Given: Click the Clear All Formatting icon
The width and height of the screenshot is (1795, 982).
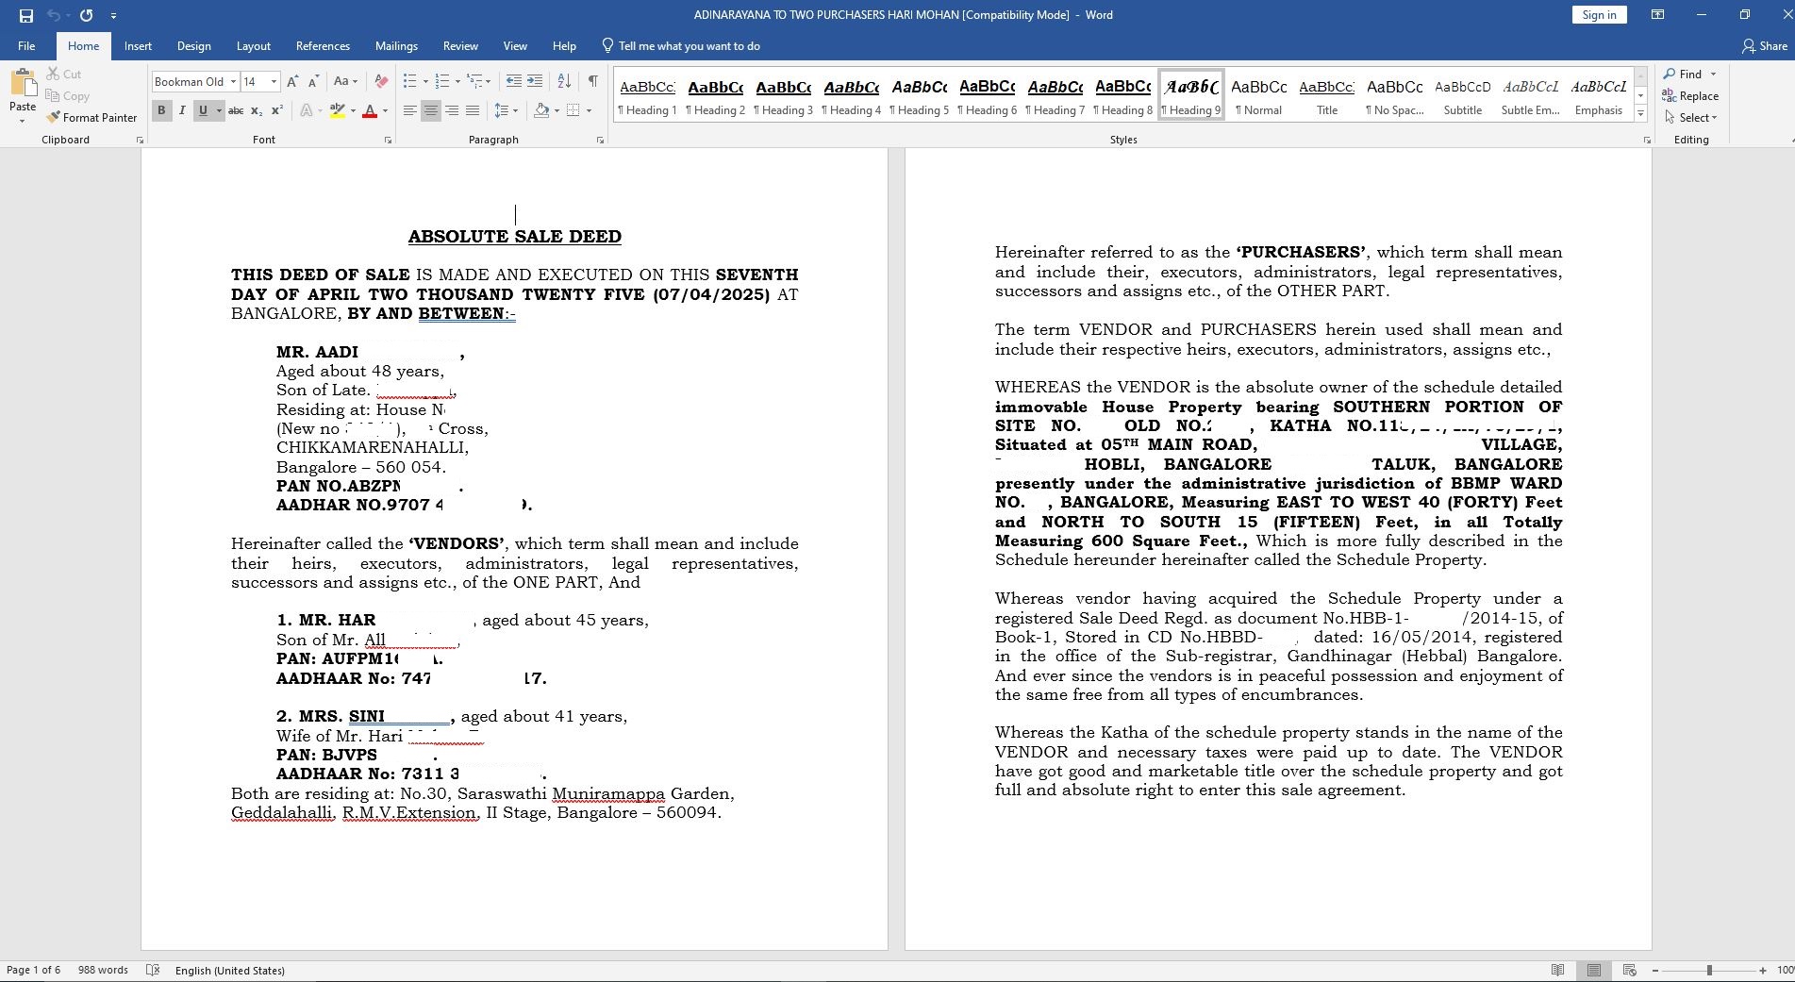Looking at the screenshot, I should tap(381, 81).
